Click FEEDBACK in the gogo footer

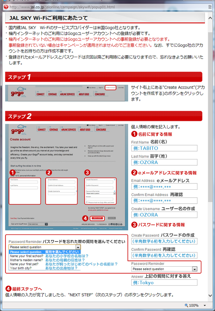102,224
